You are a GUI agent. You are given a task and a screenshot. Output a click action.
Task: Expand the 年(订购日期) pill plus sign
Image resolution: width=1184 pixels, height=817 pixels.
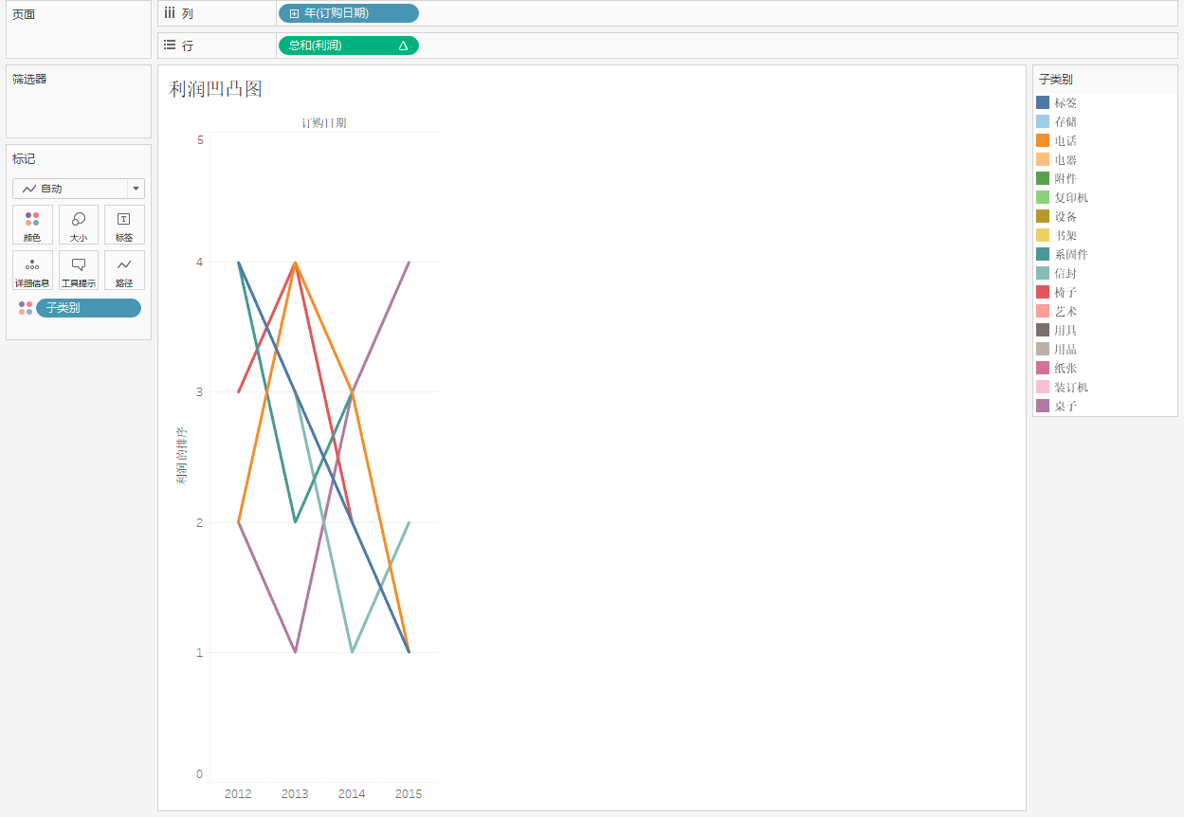[x=294, y=13]
